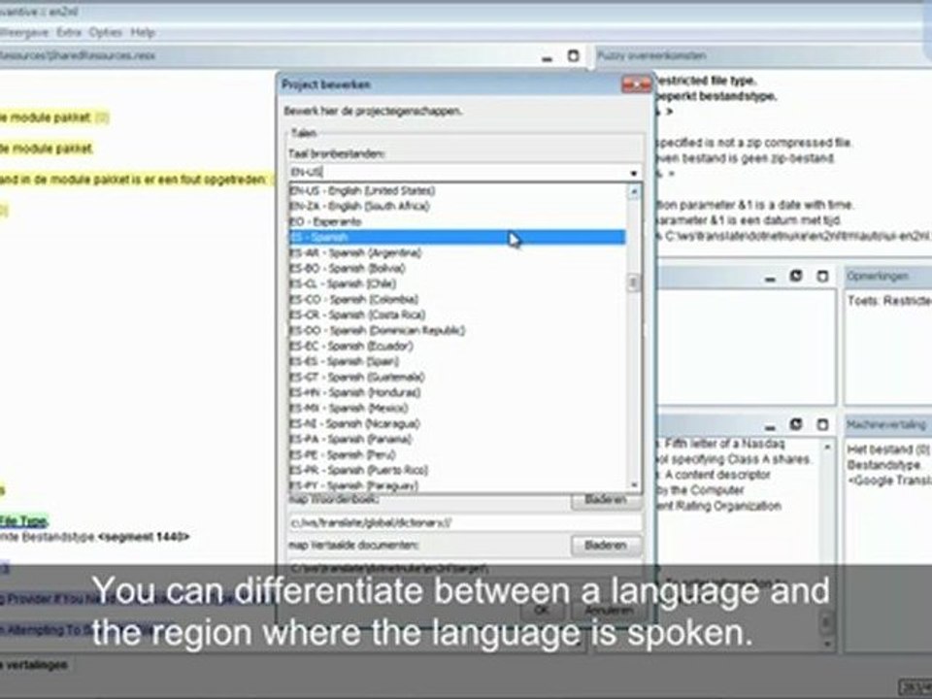Select ES-DO - Spanish (Dominican Republic)
Screen dimensions: 932x699
[x=456, y=330]
